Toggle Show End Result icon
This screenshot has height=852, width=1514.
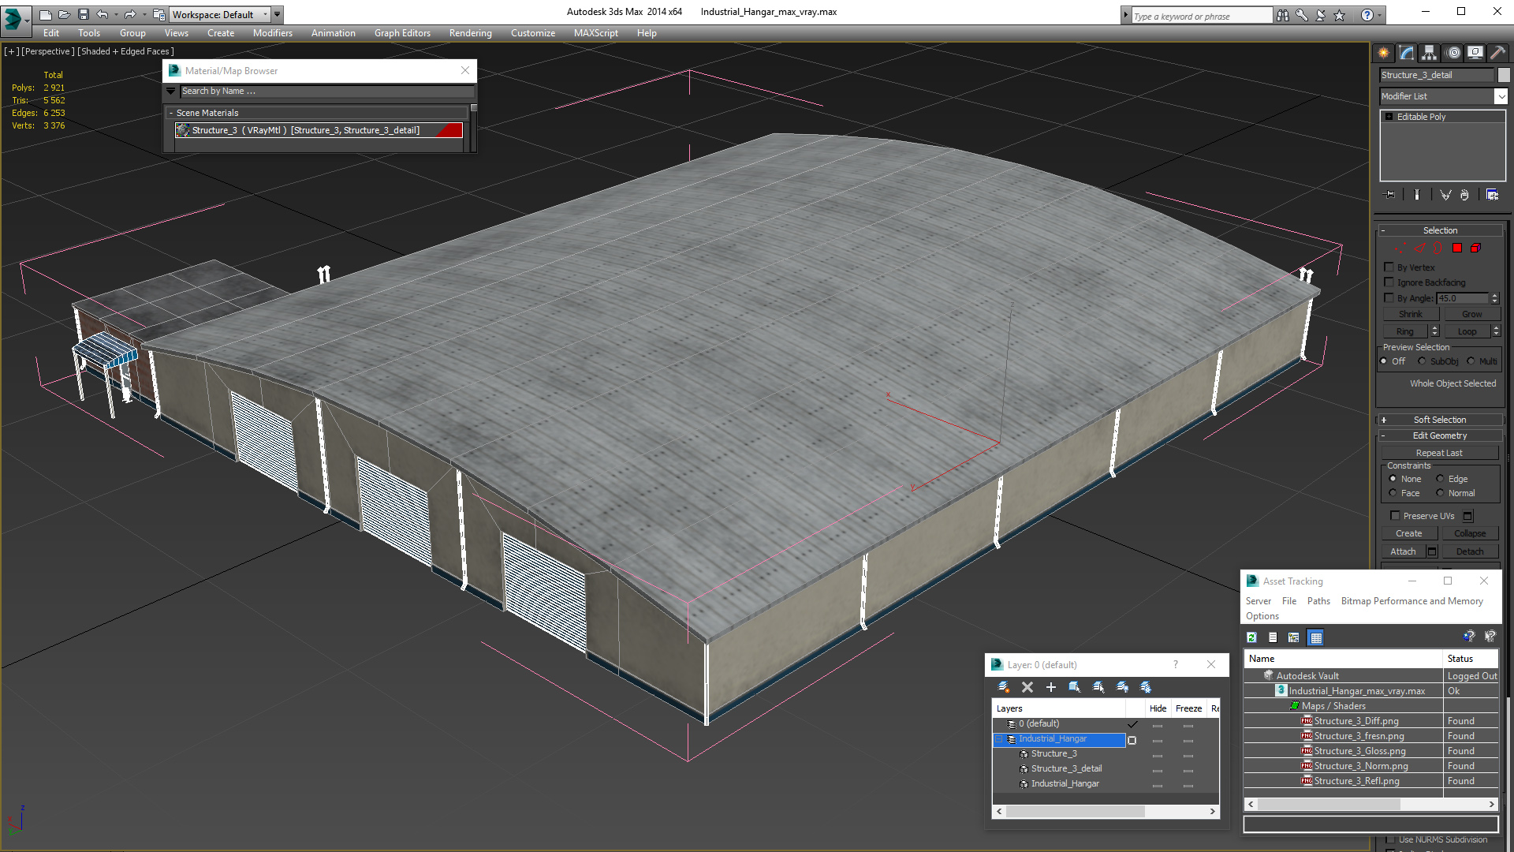[x=1417, y=195]
